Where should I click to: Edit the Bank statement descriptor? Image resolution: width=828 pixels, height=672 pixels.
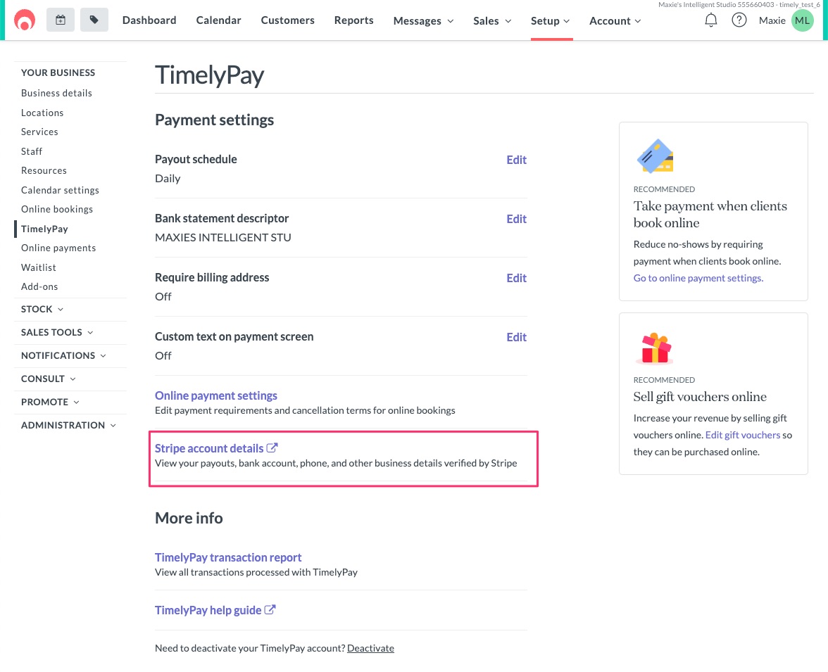517,219
